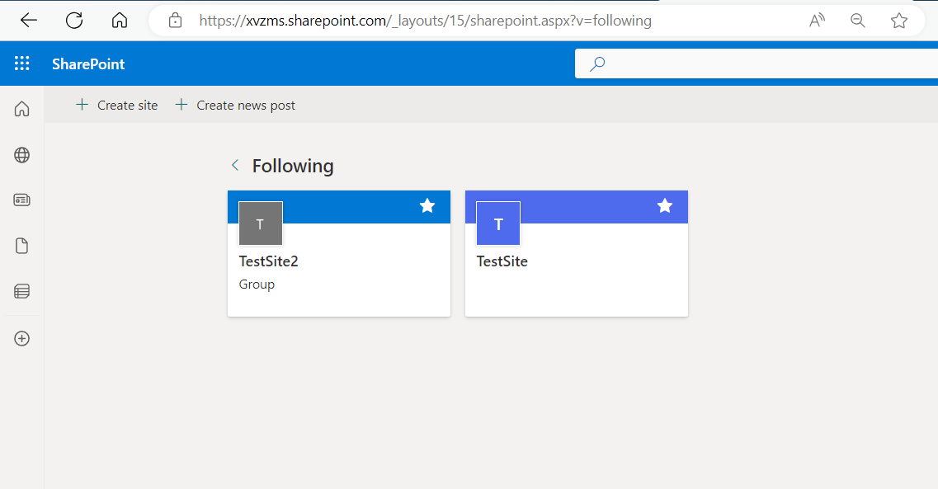This screenshot has height=489, width=938.
Task: Refresh the page in the browser
Action: click(x=73, y=20)
